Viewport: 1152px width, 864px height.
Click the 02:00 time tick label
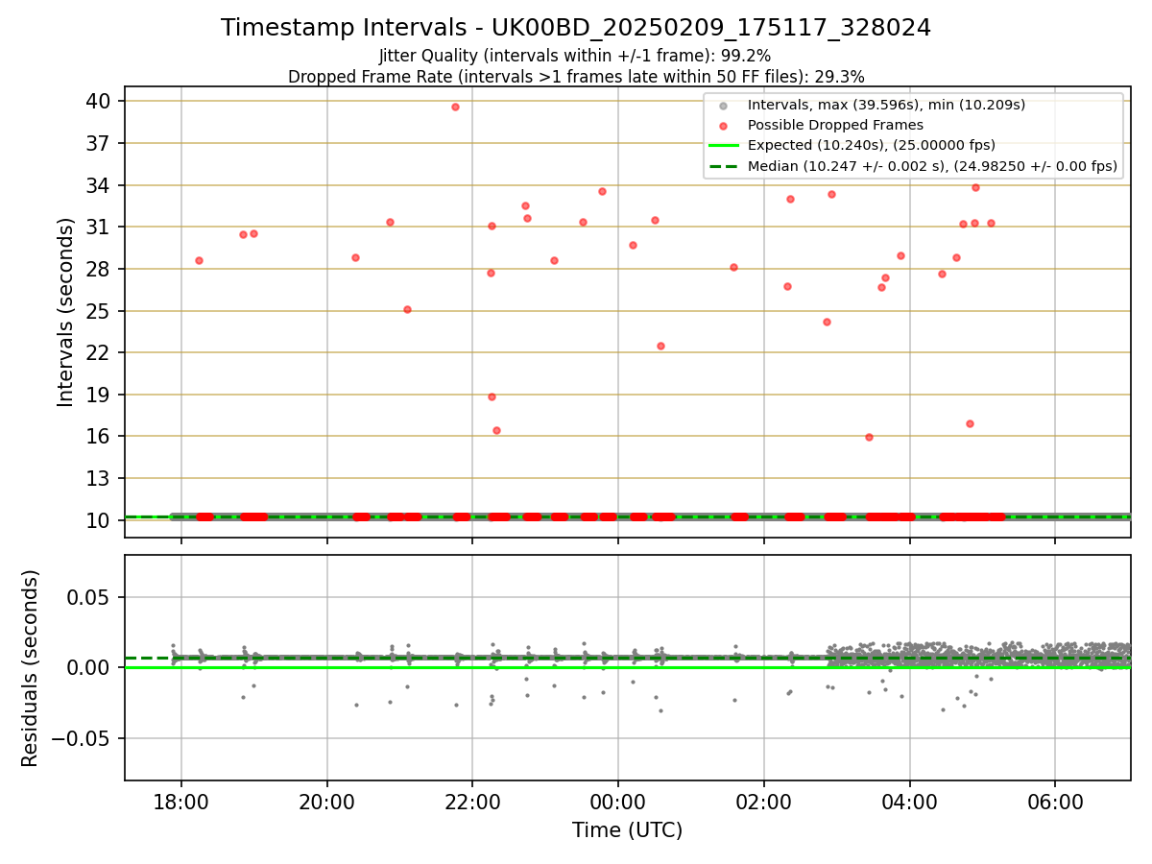(x=764, y=802)
